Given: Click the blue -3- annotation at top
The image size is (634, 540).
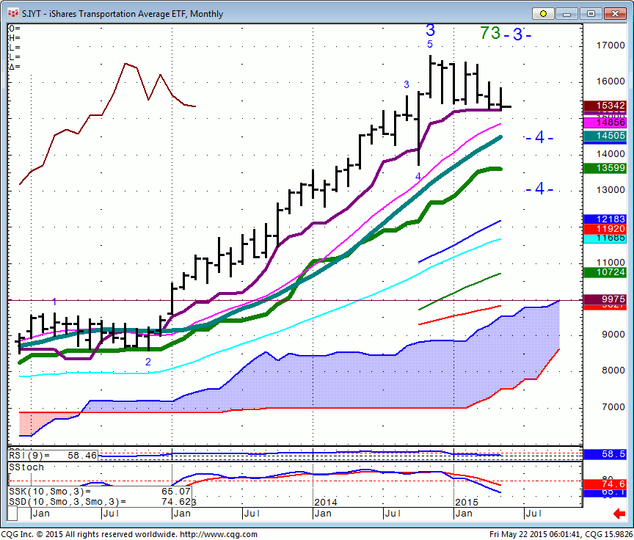Looking at the screenshot, I should pos(518,34).
